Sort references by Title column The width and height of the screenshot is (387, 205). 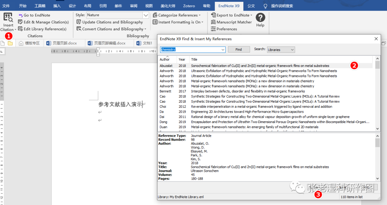281,59
